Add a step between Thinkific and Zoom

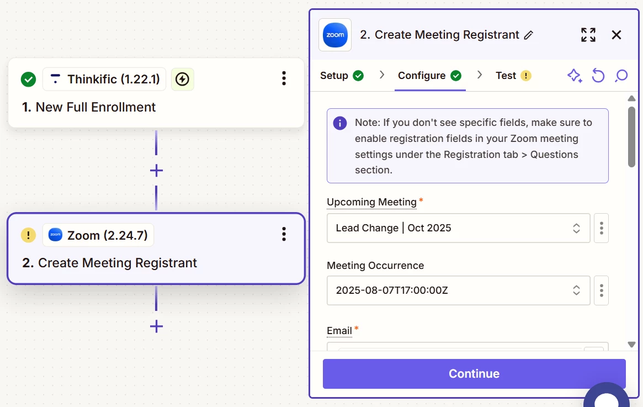(x=156, y=170)
